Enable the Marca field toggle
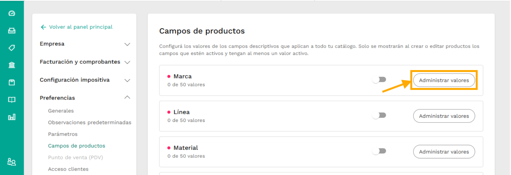511x175 pixels. click(379, 80)
